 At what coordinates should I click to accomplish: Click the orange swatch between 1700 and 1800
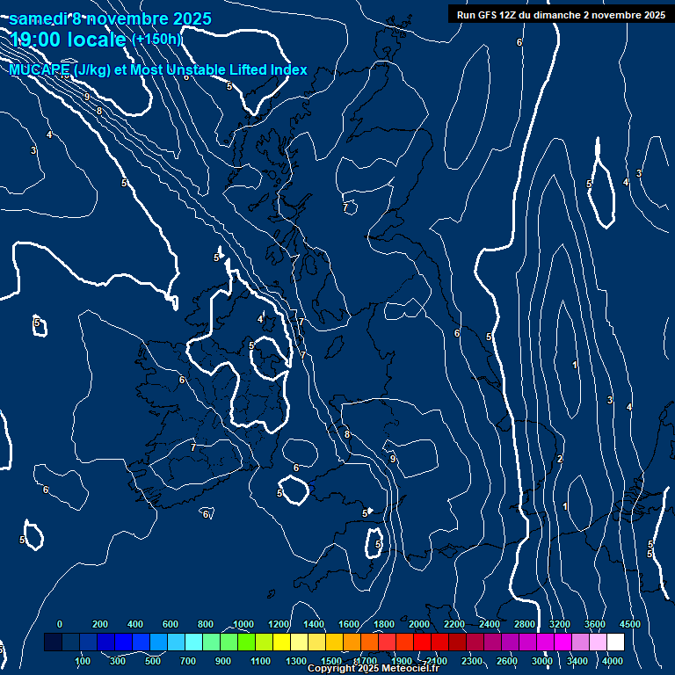click(369, 642)
